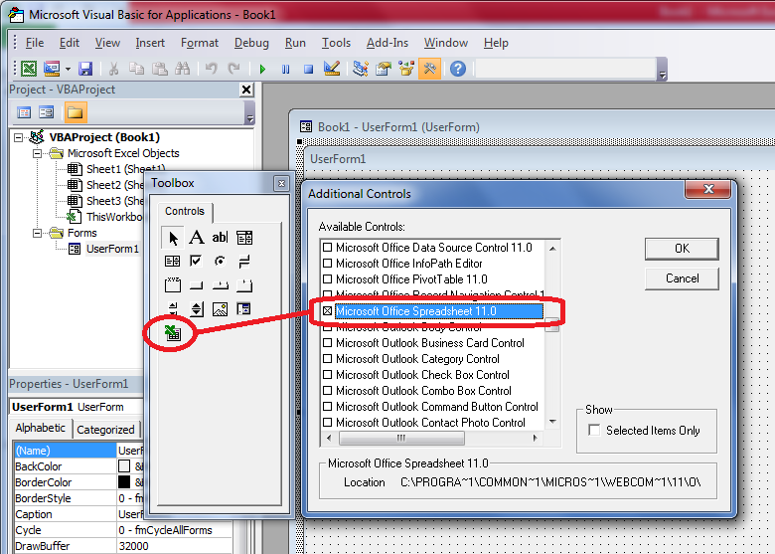Open Project Explorer toolbar icon
Viewport: 775px width, 554px height.
(361, 69)
